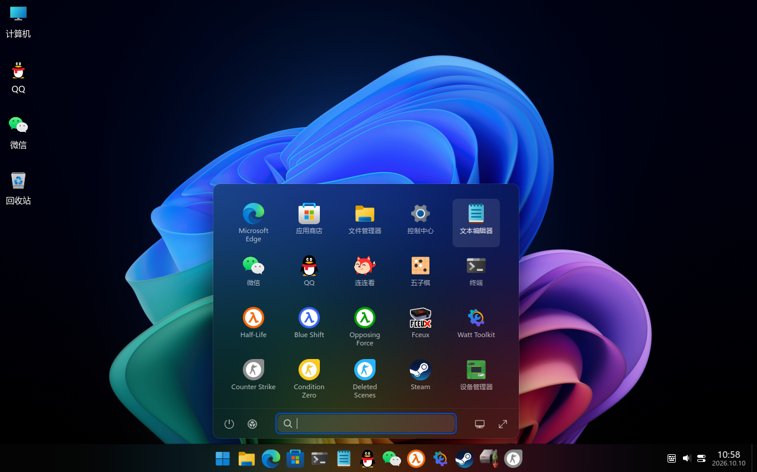Launch Deleted Scenes game
The image size is (757, 472).
coord(365,379)
